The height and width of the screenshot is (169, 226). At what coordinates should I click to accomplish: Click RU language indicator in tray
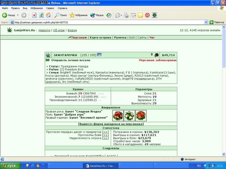coord(199,166)
